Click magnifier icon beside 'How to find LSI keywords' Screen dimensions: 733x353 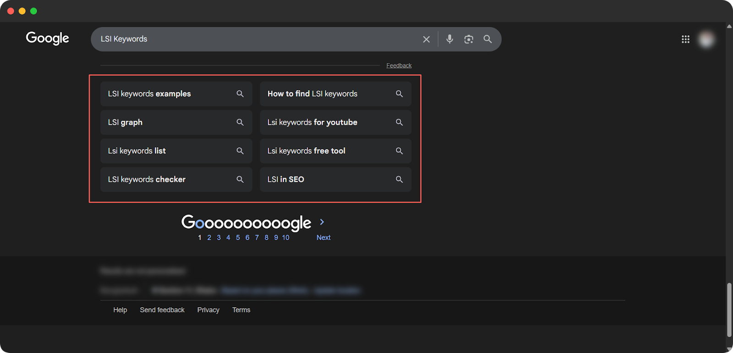pyautogui.click(x=399, y=94)
